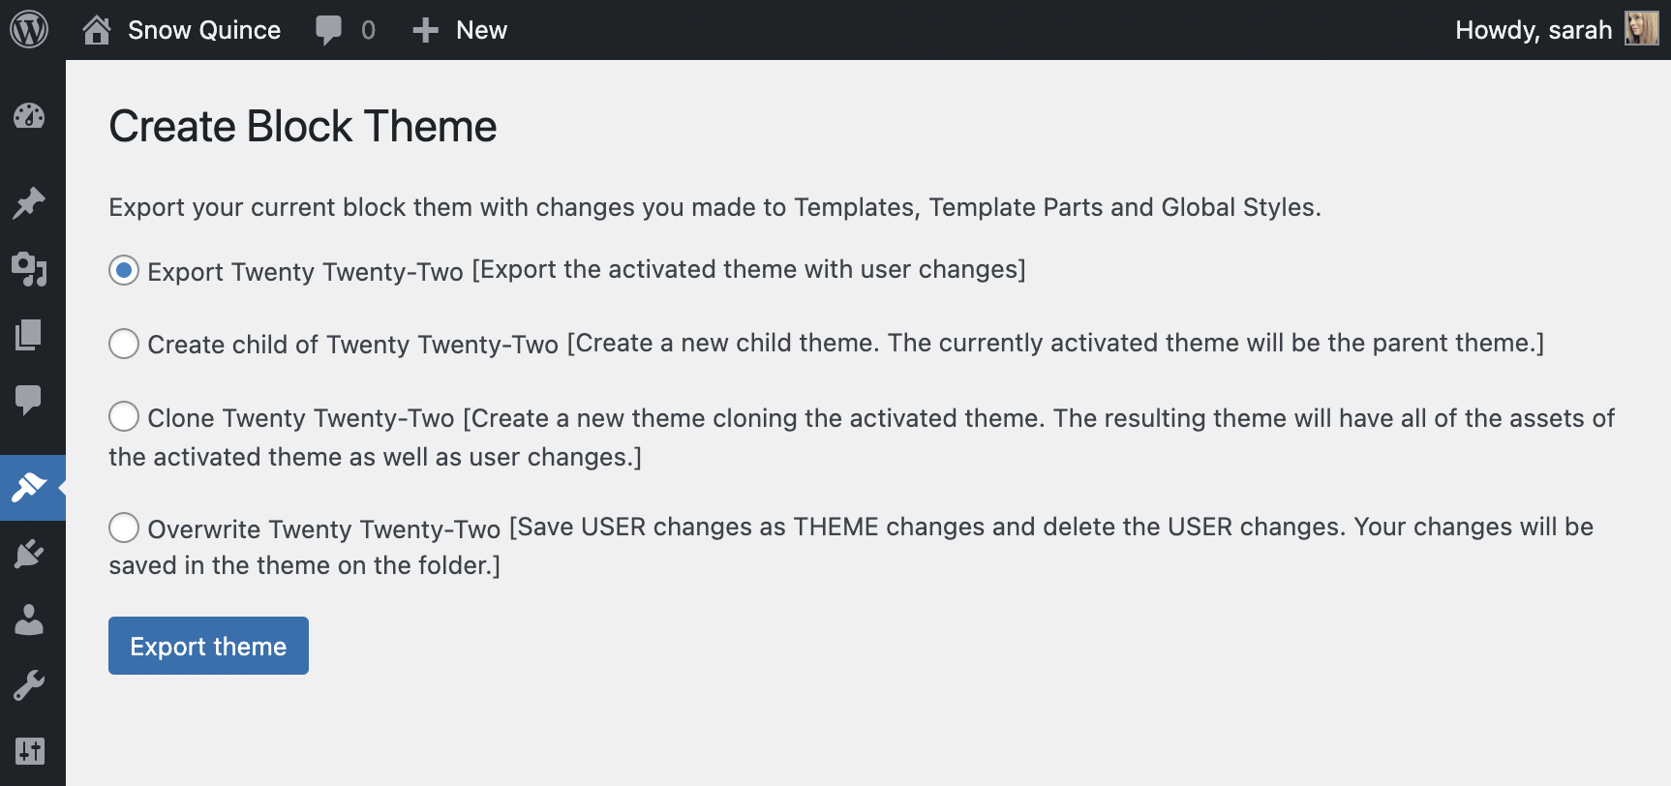Open the Comments sidebar icon

pos(29,399)
